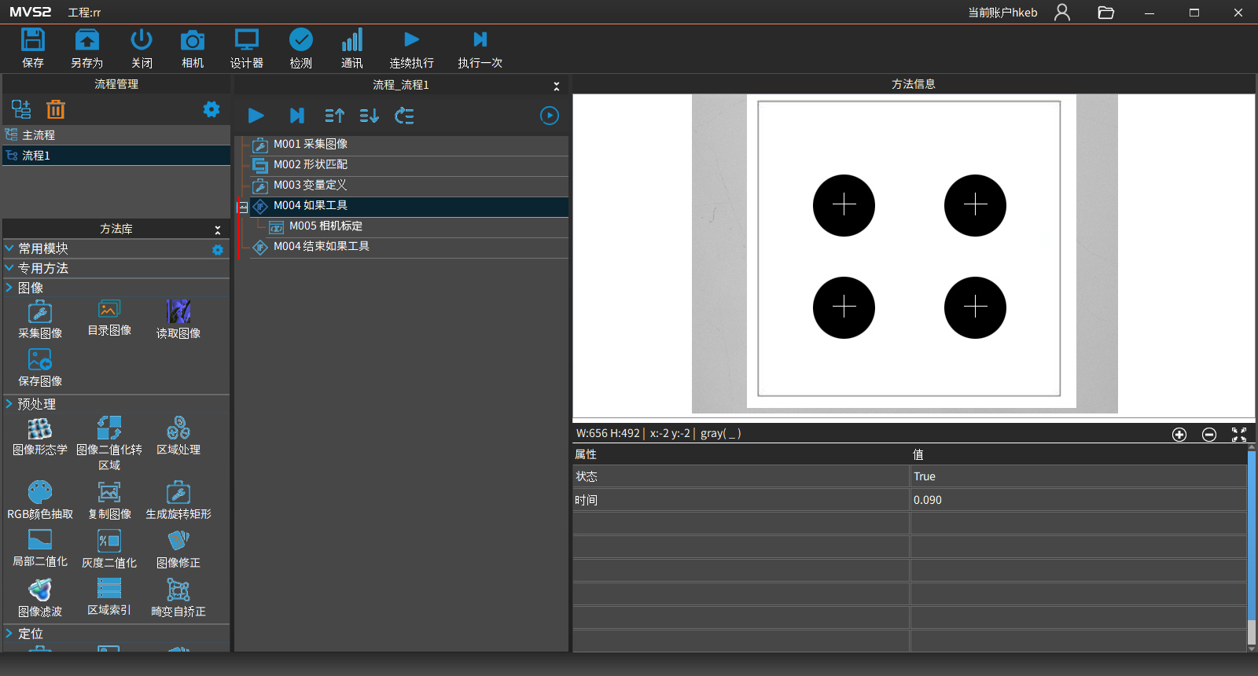Zoom in on the image preview

click(1179, 435)
